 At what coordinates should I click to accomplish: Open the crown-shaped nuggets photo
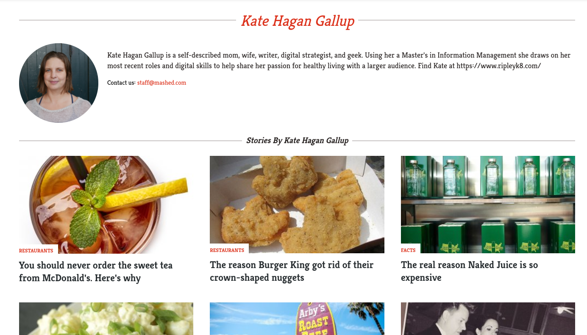[297, 205]
